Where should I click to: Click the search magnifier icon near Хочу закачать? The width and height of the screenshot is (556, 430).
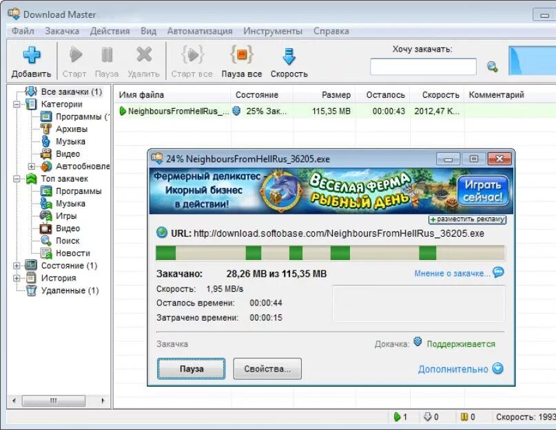click(x=492, y=67)
